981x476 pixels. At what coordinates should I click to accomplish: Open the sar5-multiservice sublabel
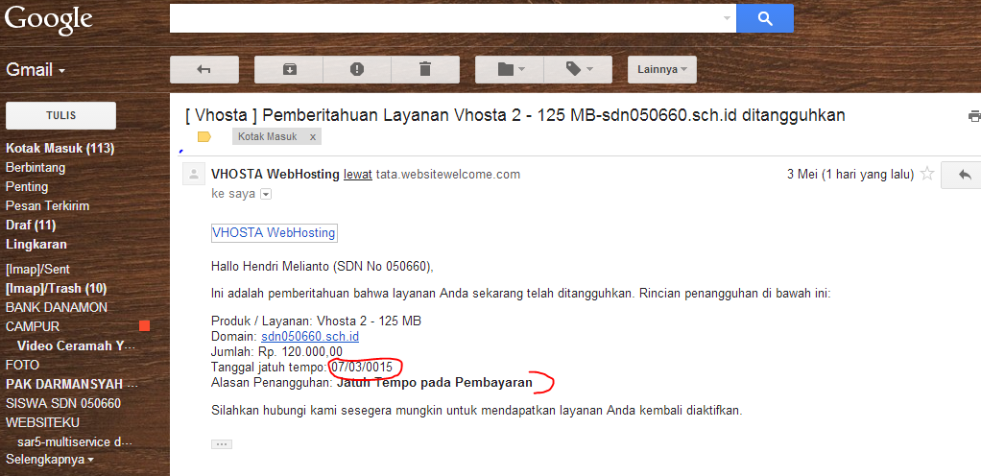pos(75,441)
